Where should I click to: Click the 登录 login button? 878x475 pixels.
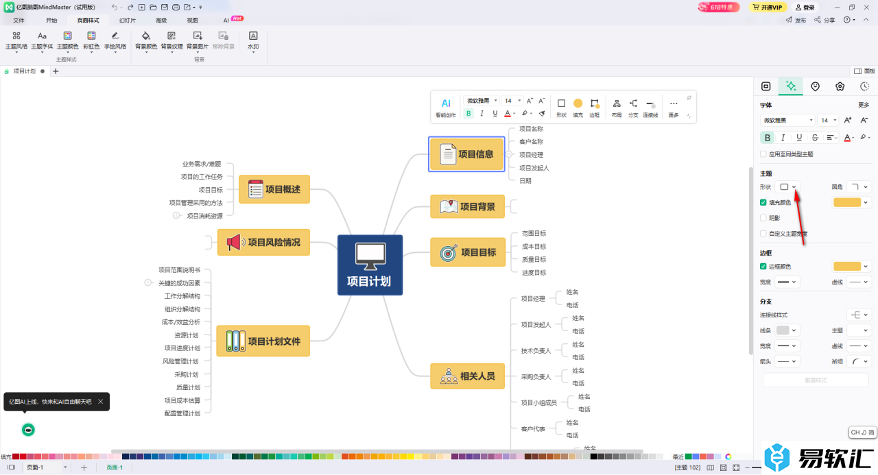804,7
